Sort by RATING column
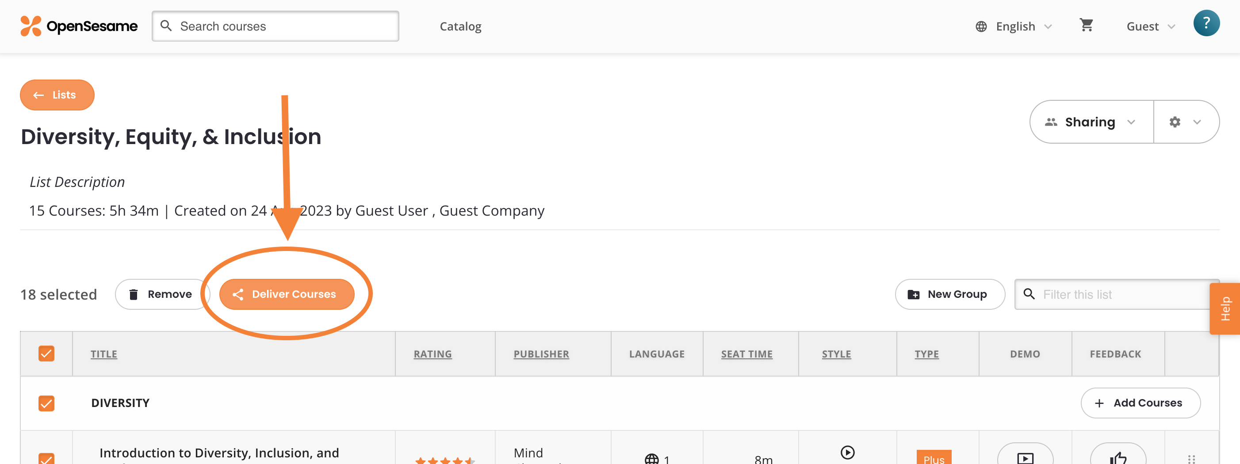Image resolution: width=1240 pixels, height=464 pixels. [433, 354]
